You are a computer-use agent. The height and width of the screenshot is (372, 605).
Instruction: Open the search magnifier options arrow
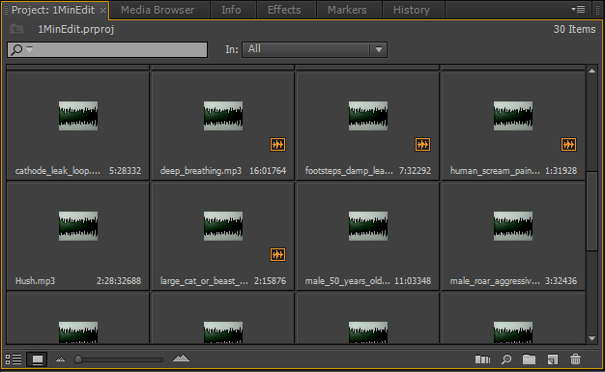[30, 49]
